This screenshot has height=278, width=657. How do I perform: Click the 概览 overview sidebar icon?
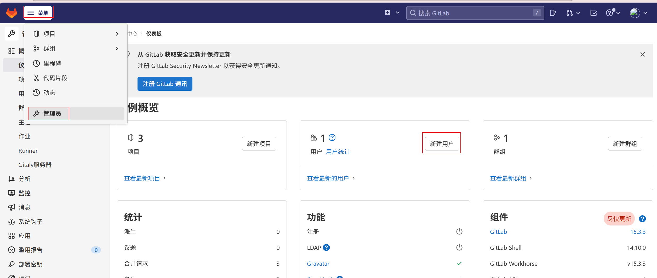point(12,51)
